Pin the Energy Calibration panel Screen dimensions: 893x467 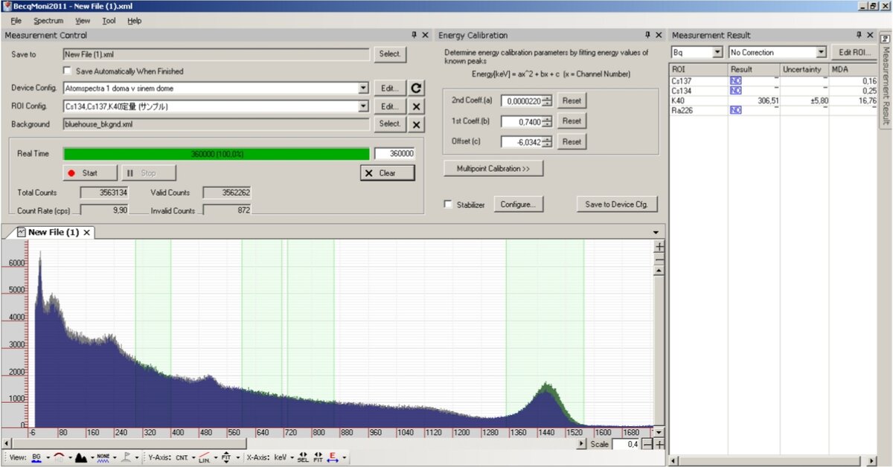click(648, 35)
